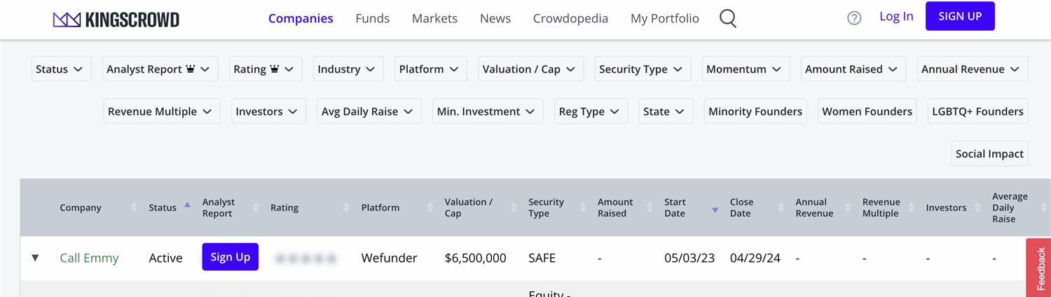Click the SAFE security type cell
This screenshot has width=1051, height=297.
click(542, 258)
